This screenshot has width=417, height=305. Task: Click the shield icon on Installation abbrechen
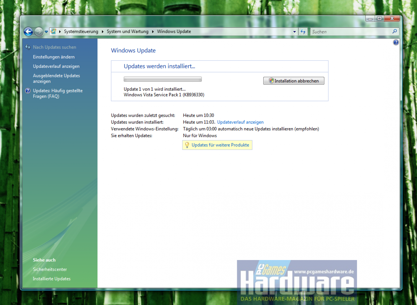coord(271,81)
